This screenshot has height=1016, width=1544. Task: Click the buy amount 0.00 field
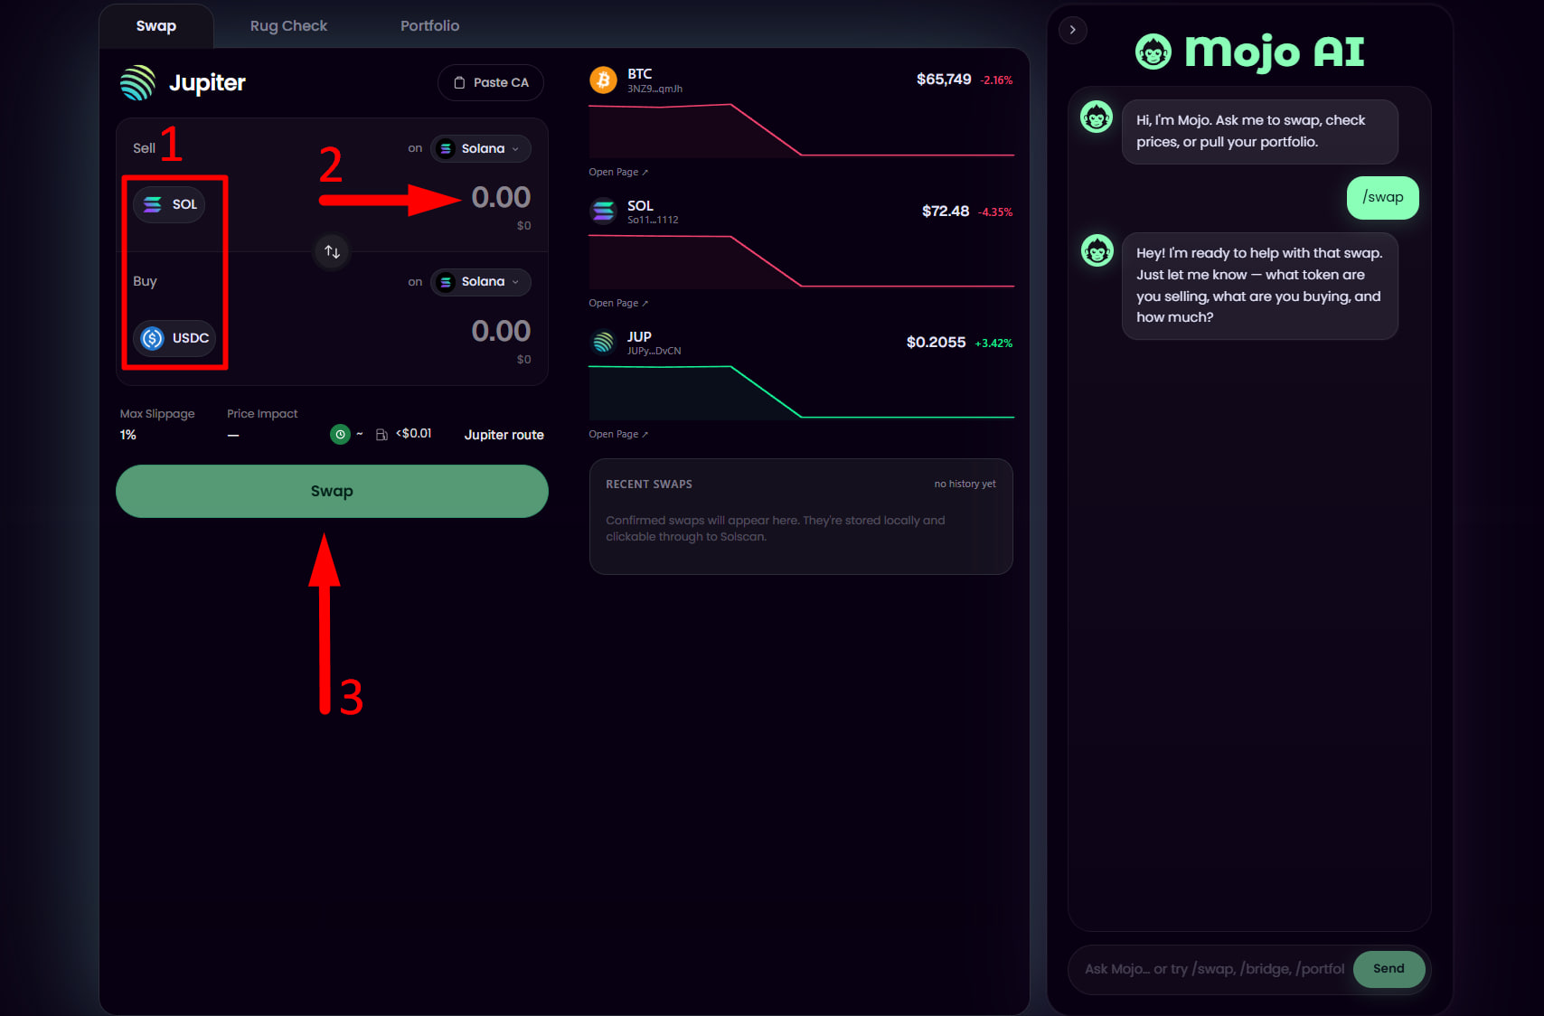pyautogui.click(x=501, y=331)
